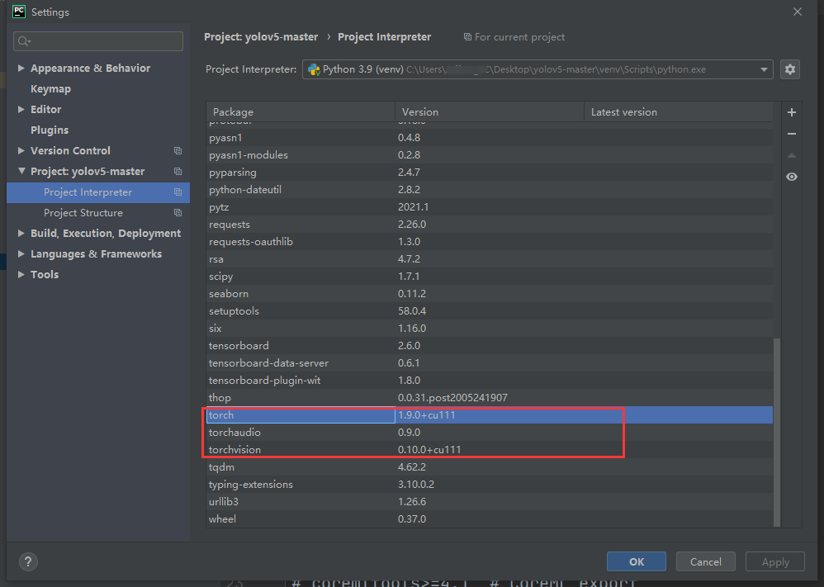Viewport: 824px width, 587px height.
Task: Select the torch package row
Action: click(x=490, y=415)
